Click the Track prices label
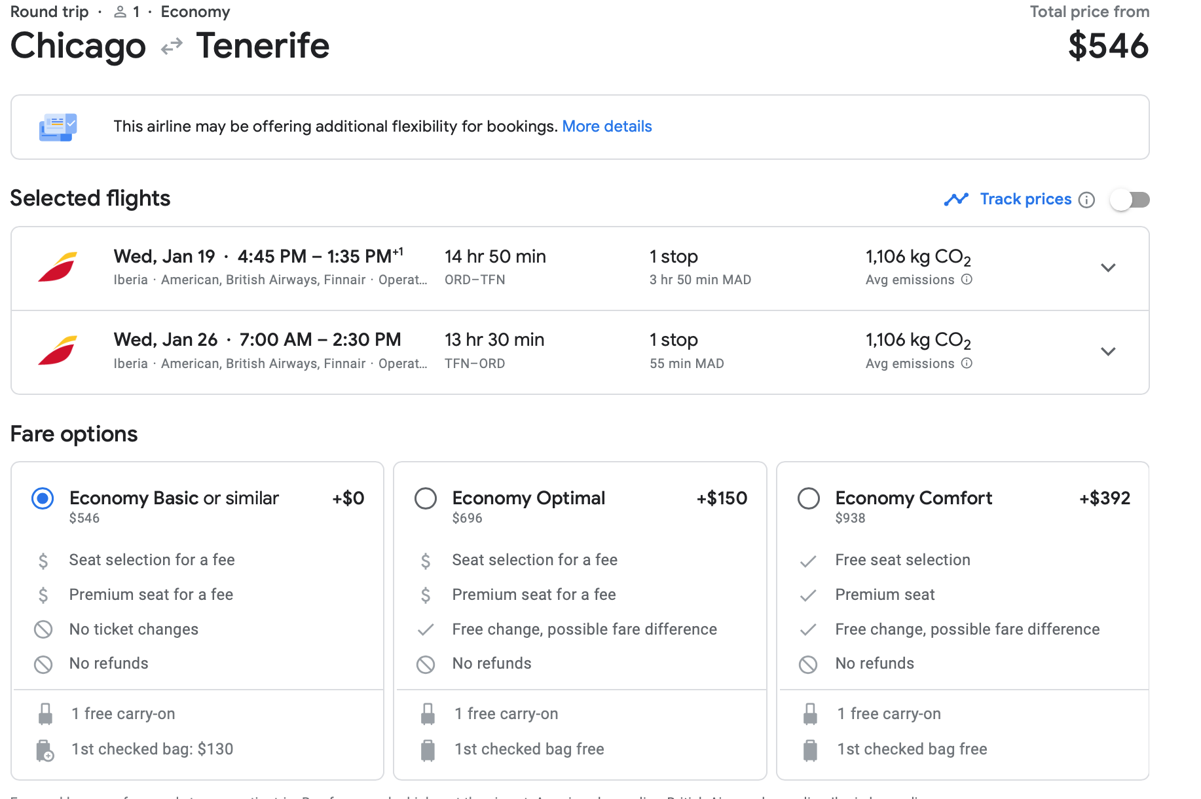The height and width of the screenshot is (799, 1201). [x=1025, y=199]
